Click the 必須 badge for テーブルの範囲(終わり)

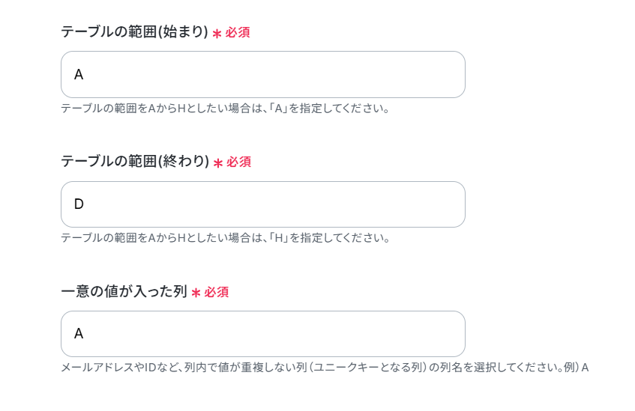(x=239, y=162)
